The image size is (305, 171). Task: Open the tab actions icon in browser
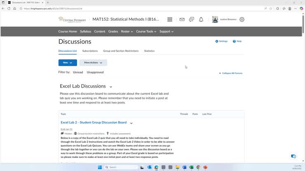click(3, 2)
